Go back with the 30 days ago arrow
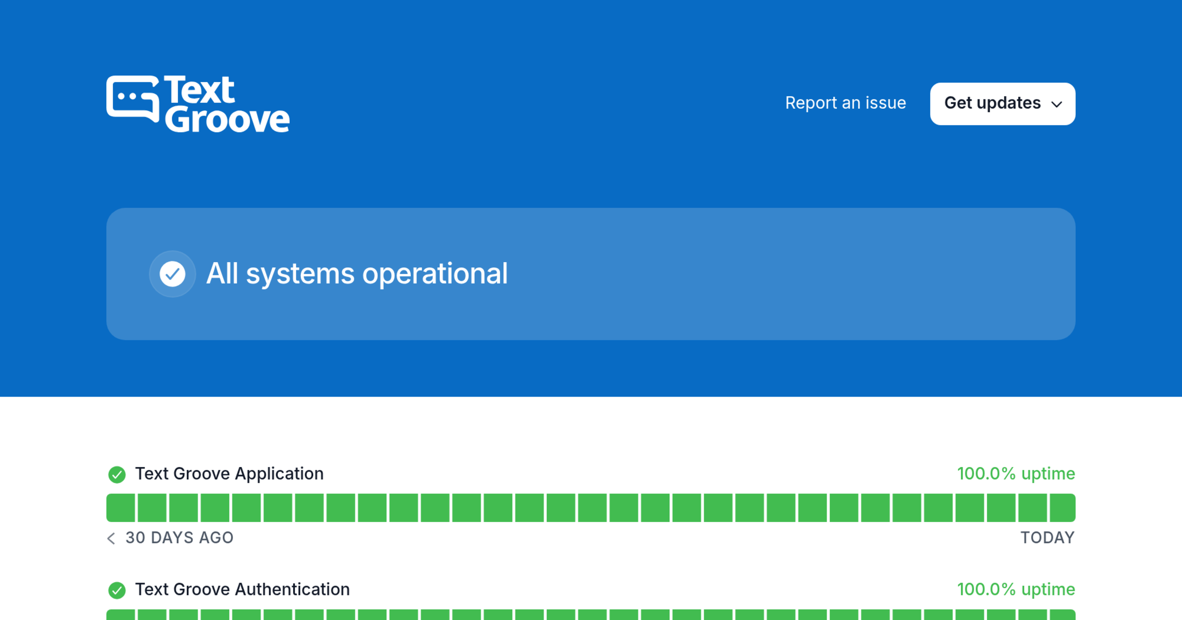Viewport: 1182px width, 620px height. [x=111, y=538]
